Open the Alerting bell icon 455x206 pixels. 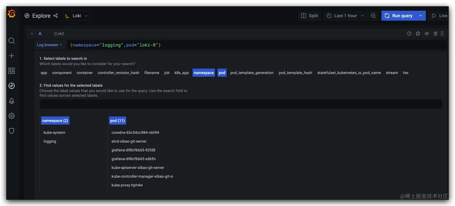point(11,101)
